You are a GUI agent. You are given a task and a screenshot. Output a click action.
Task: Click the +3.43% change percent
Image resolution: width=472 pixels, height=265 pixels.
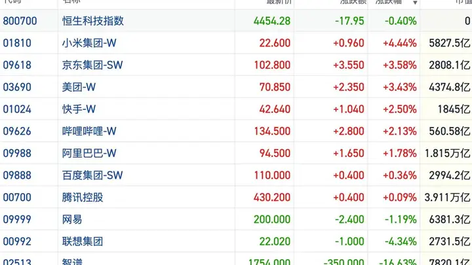(400, 87)
